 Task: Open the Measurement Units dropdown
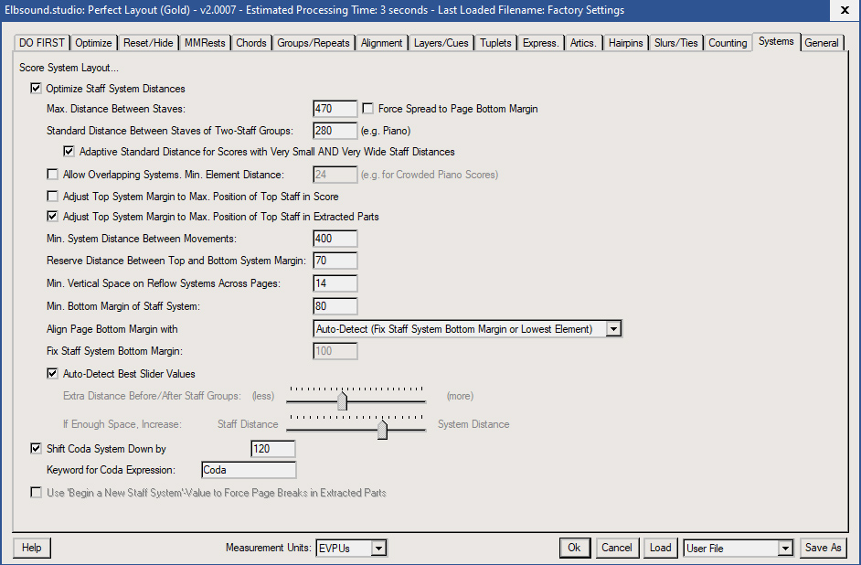(378, 549)
